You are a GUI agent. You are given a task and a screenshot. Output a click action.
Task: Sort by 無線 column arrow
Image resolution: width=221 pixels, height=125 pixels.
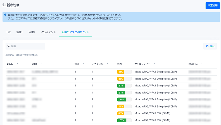click(83, 64)
